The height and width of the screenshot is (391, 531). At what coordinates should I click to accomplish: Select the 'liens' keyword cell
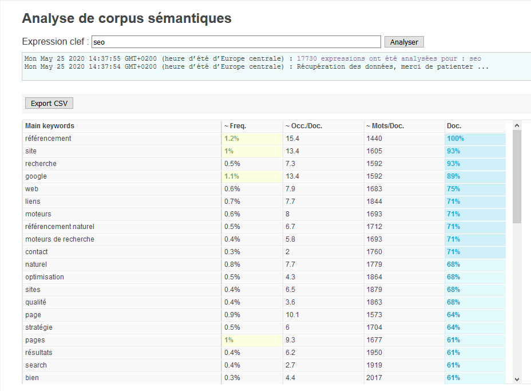[121, 202]
